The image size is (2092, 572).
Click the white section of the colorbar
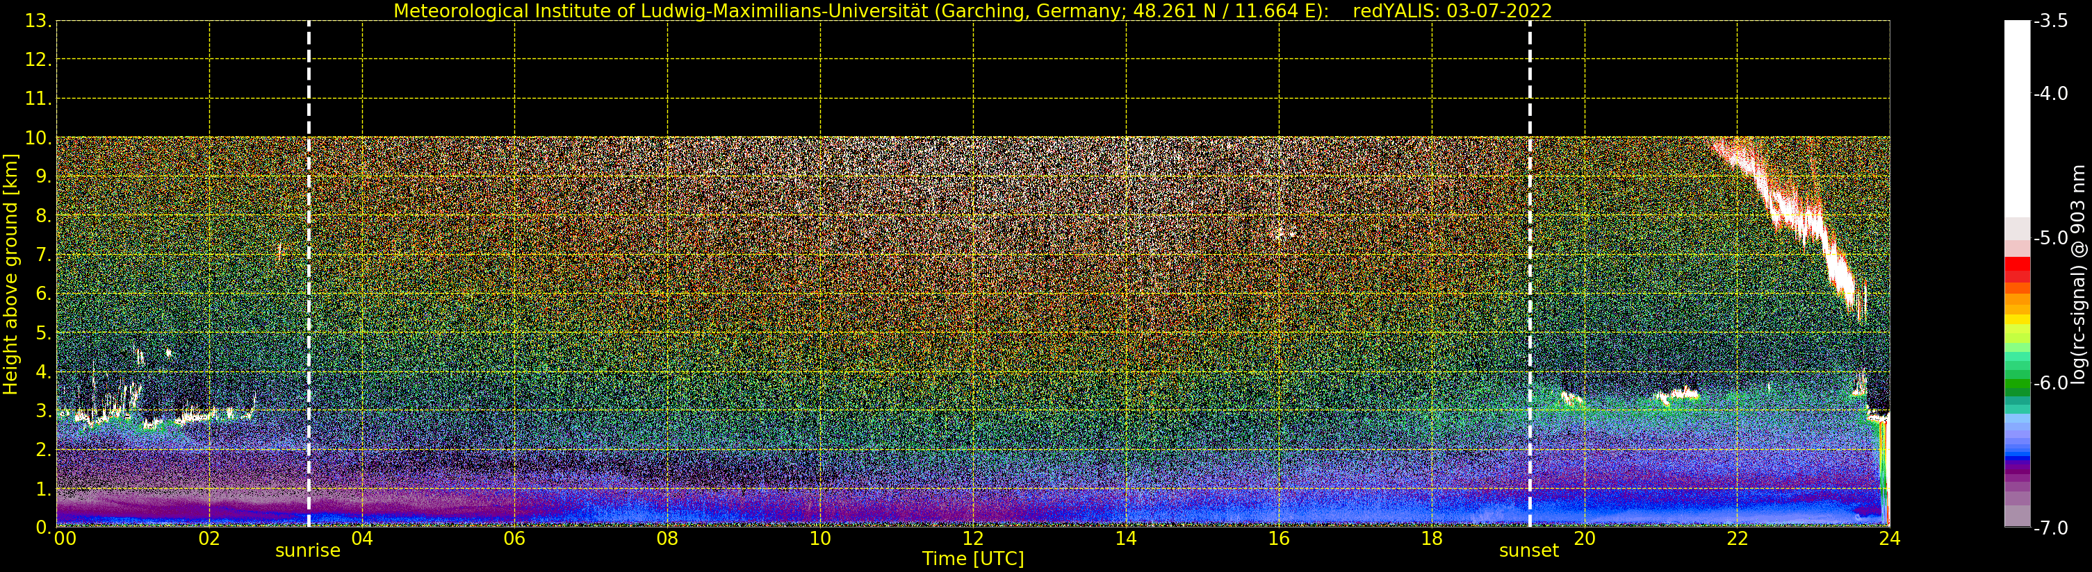(x=2017, y=119)
